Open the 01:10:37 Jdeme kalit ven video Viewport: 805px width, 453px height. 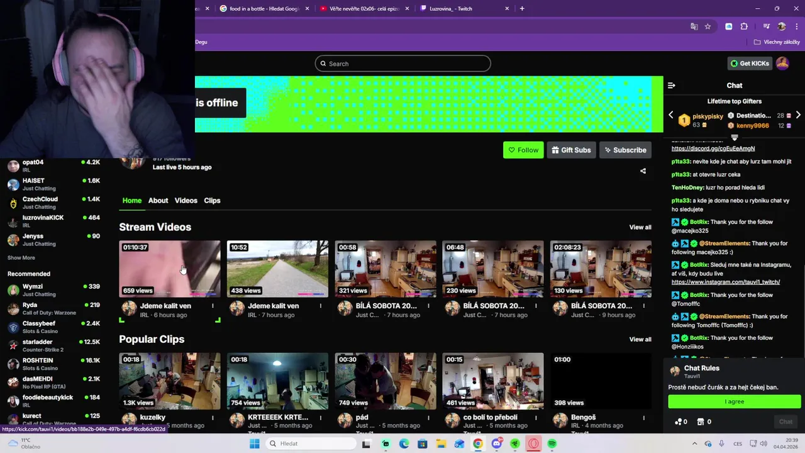170,269
